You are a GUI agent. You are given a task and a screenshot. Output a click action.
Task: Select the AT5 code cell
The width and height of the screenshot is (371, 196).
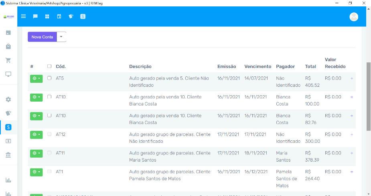[x=60, y=78]
